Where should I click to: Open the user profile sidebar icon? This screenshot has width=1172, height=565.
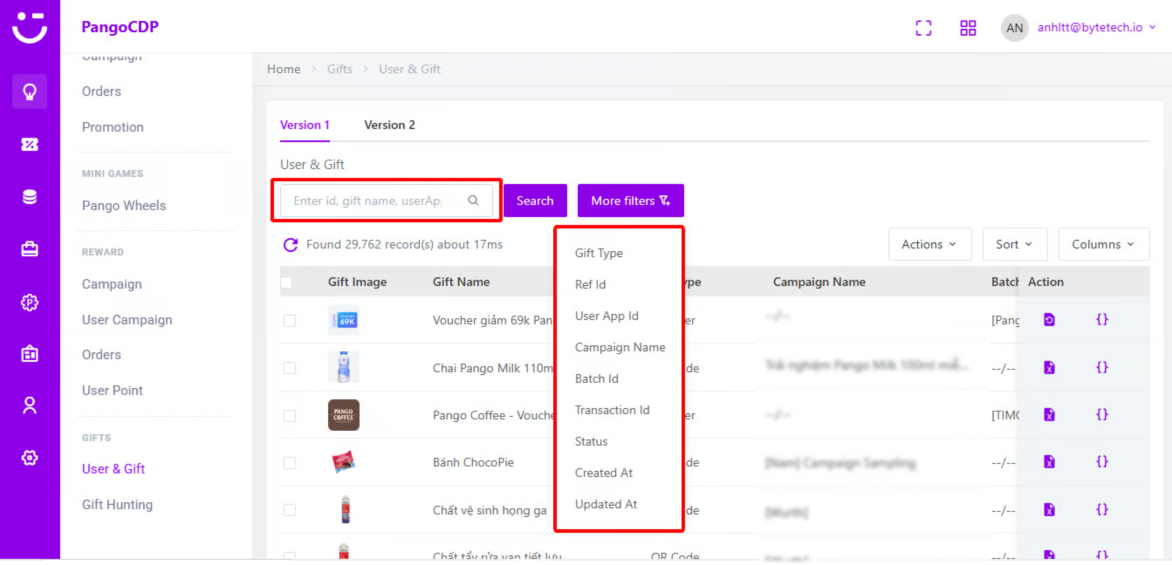pyautogui.click(x=30, y=406)
